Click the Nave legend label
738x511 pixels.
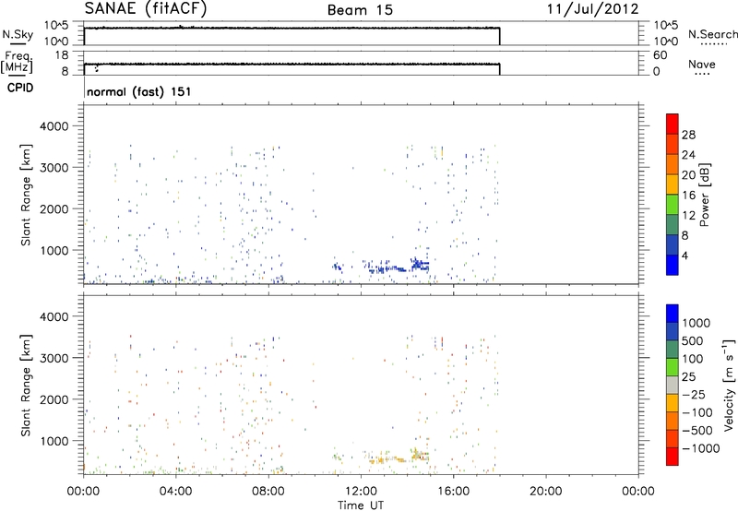701,65
